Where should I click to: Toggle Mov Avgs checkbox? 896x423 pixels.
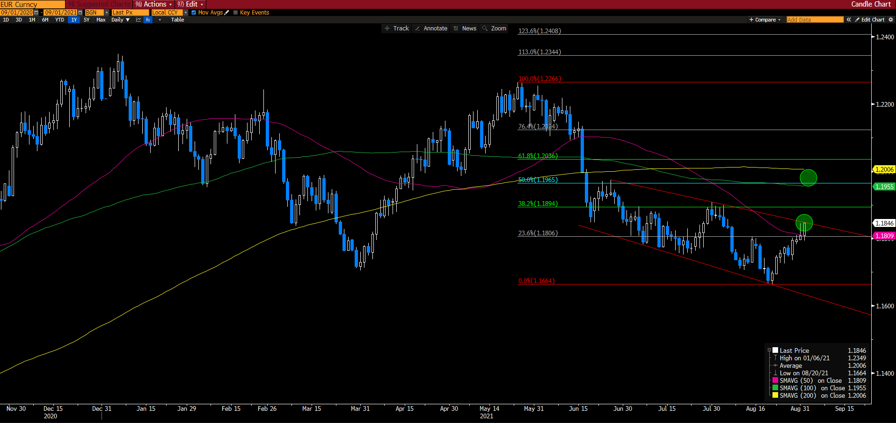(x=194, y=13)
